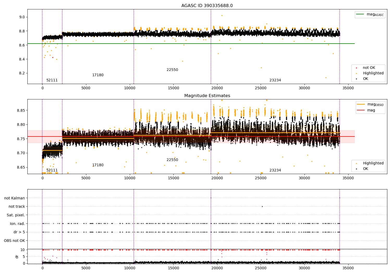Screen dimensions: 391x274
Task: Click the '8.85' y-axis tick in Magnitude Estimates
Action: click(21, 111)
